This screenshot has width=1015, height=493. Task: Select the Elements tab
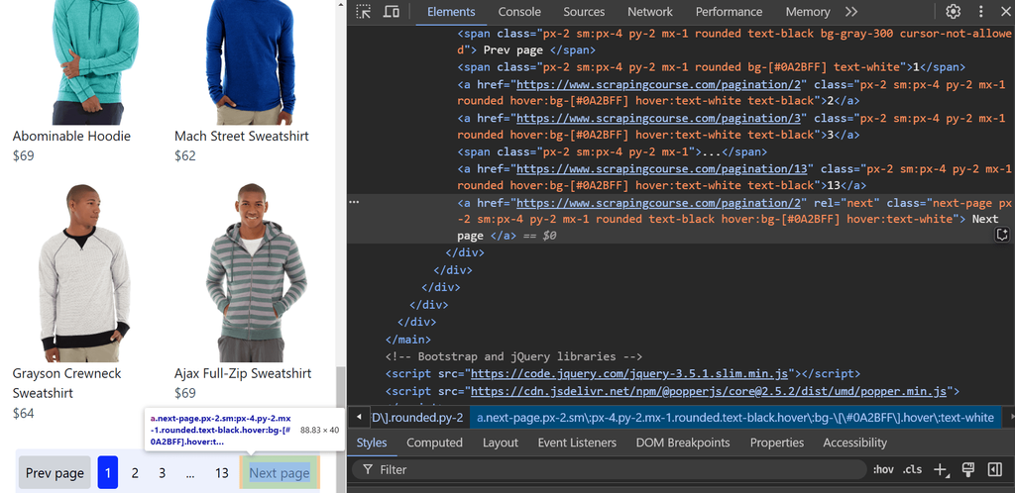(x=451, y=12)
